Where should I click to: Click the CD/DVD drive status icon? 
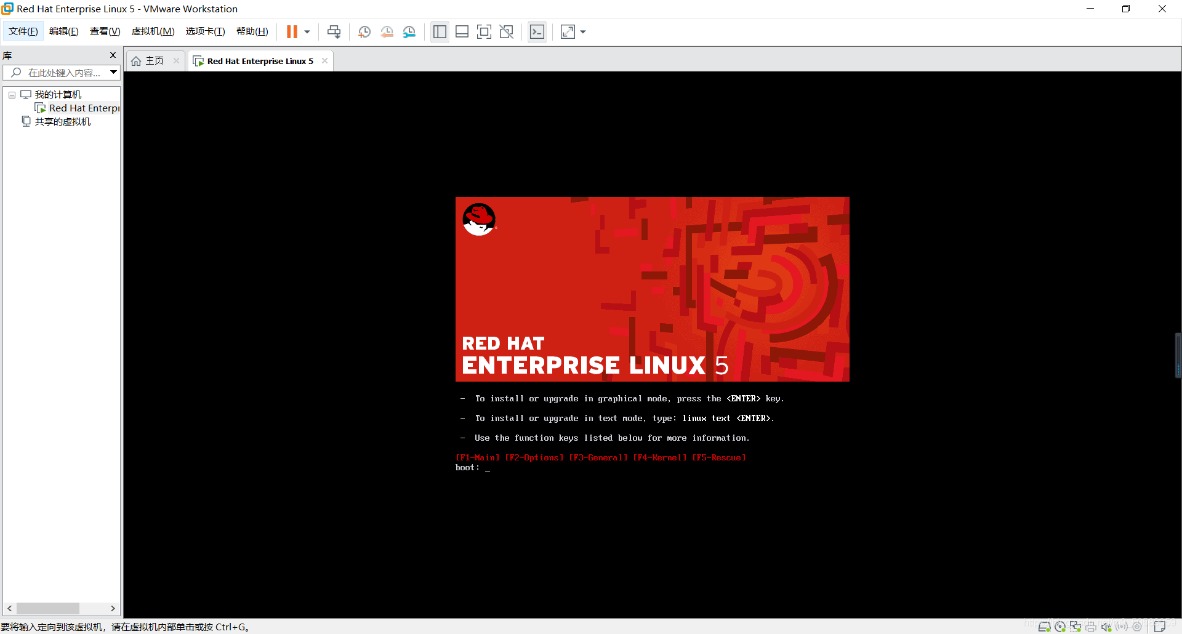tap(1060, 627)
